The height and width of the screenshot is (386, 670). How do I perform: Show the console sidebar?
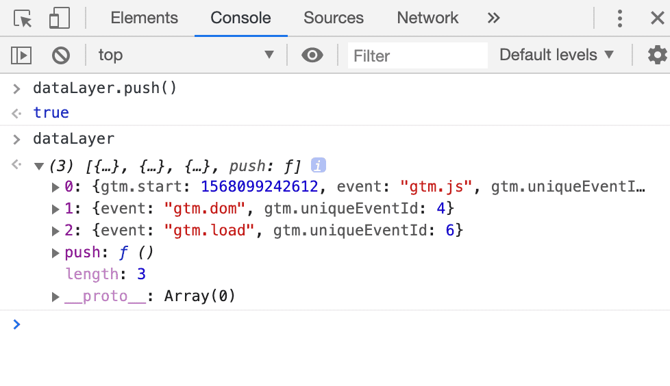tap(21, 55)
